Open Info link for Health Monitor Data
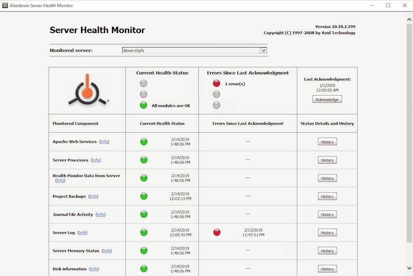 click(x=60, y=180)
